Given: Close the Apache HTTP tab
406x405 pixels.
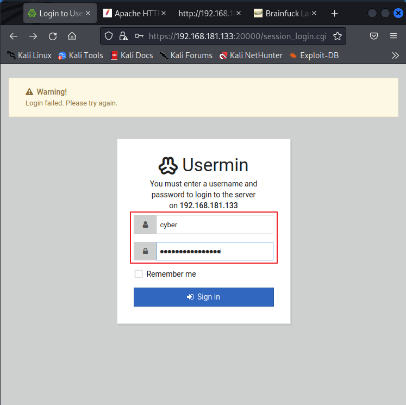Looking at the screenshot, I should [x=164, y=13].
